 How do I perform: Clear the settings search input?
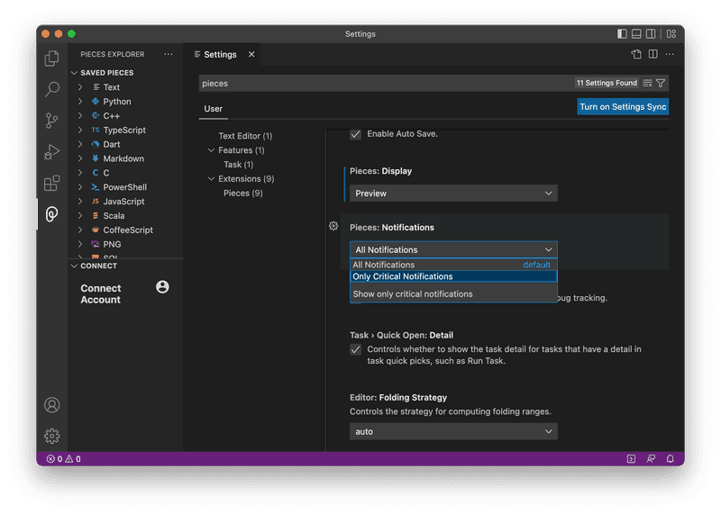tap(647, 83)
